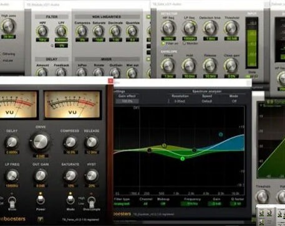Click the right VU meter in Ferox
The width and height of the screenshot is (285, 226).
point(72,105)
